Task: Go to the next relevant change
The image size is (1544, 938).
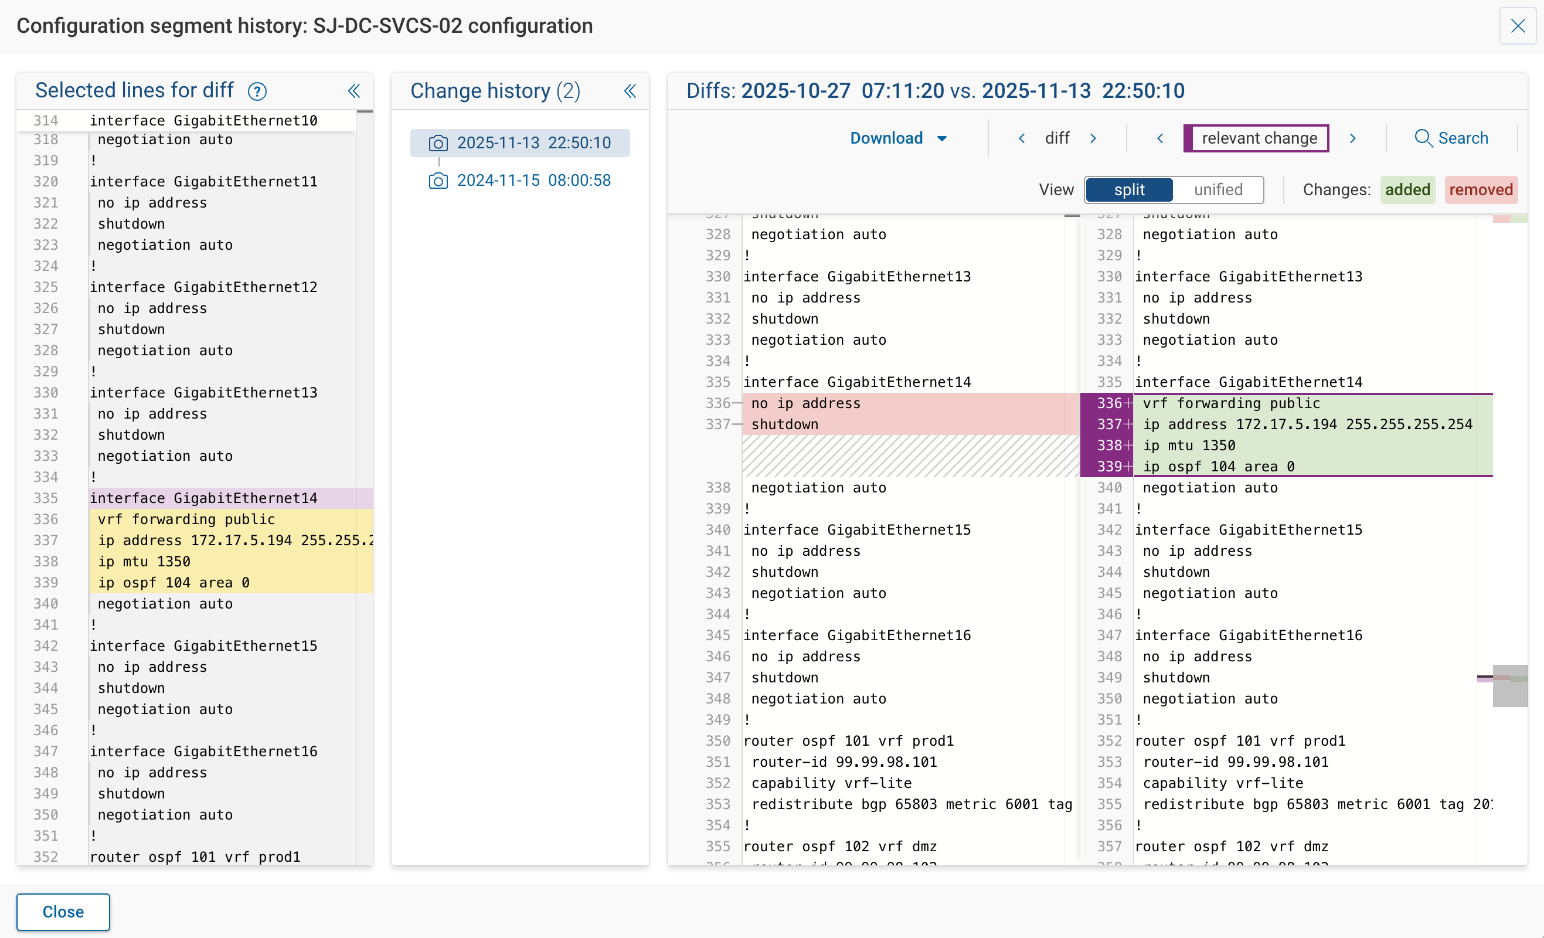Action: (1353, 138)
